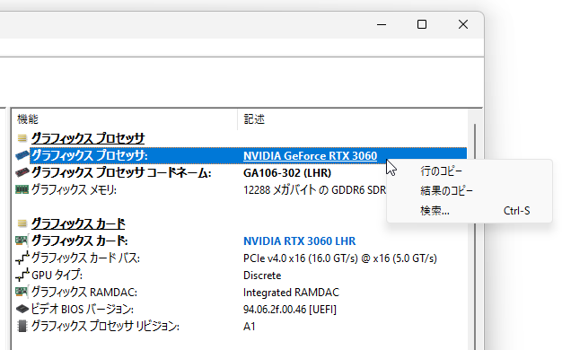Click the 94.06.2f.00.46 [UEFI] value

click(x=290, y=310)
